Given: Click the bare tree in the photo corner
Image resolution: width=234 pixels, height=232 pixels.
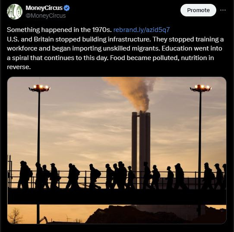Looking at the screenshot, I should (x=15, y=216).
